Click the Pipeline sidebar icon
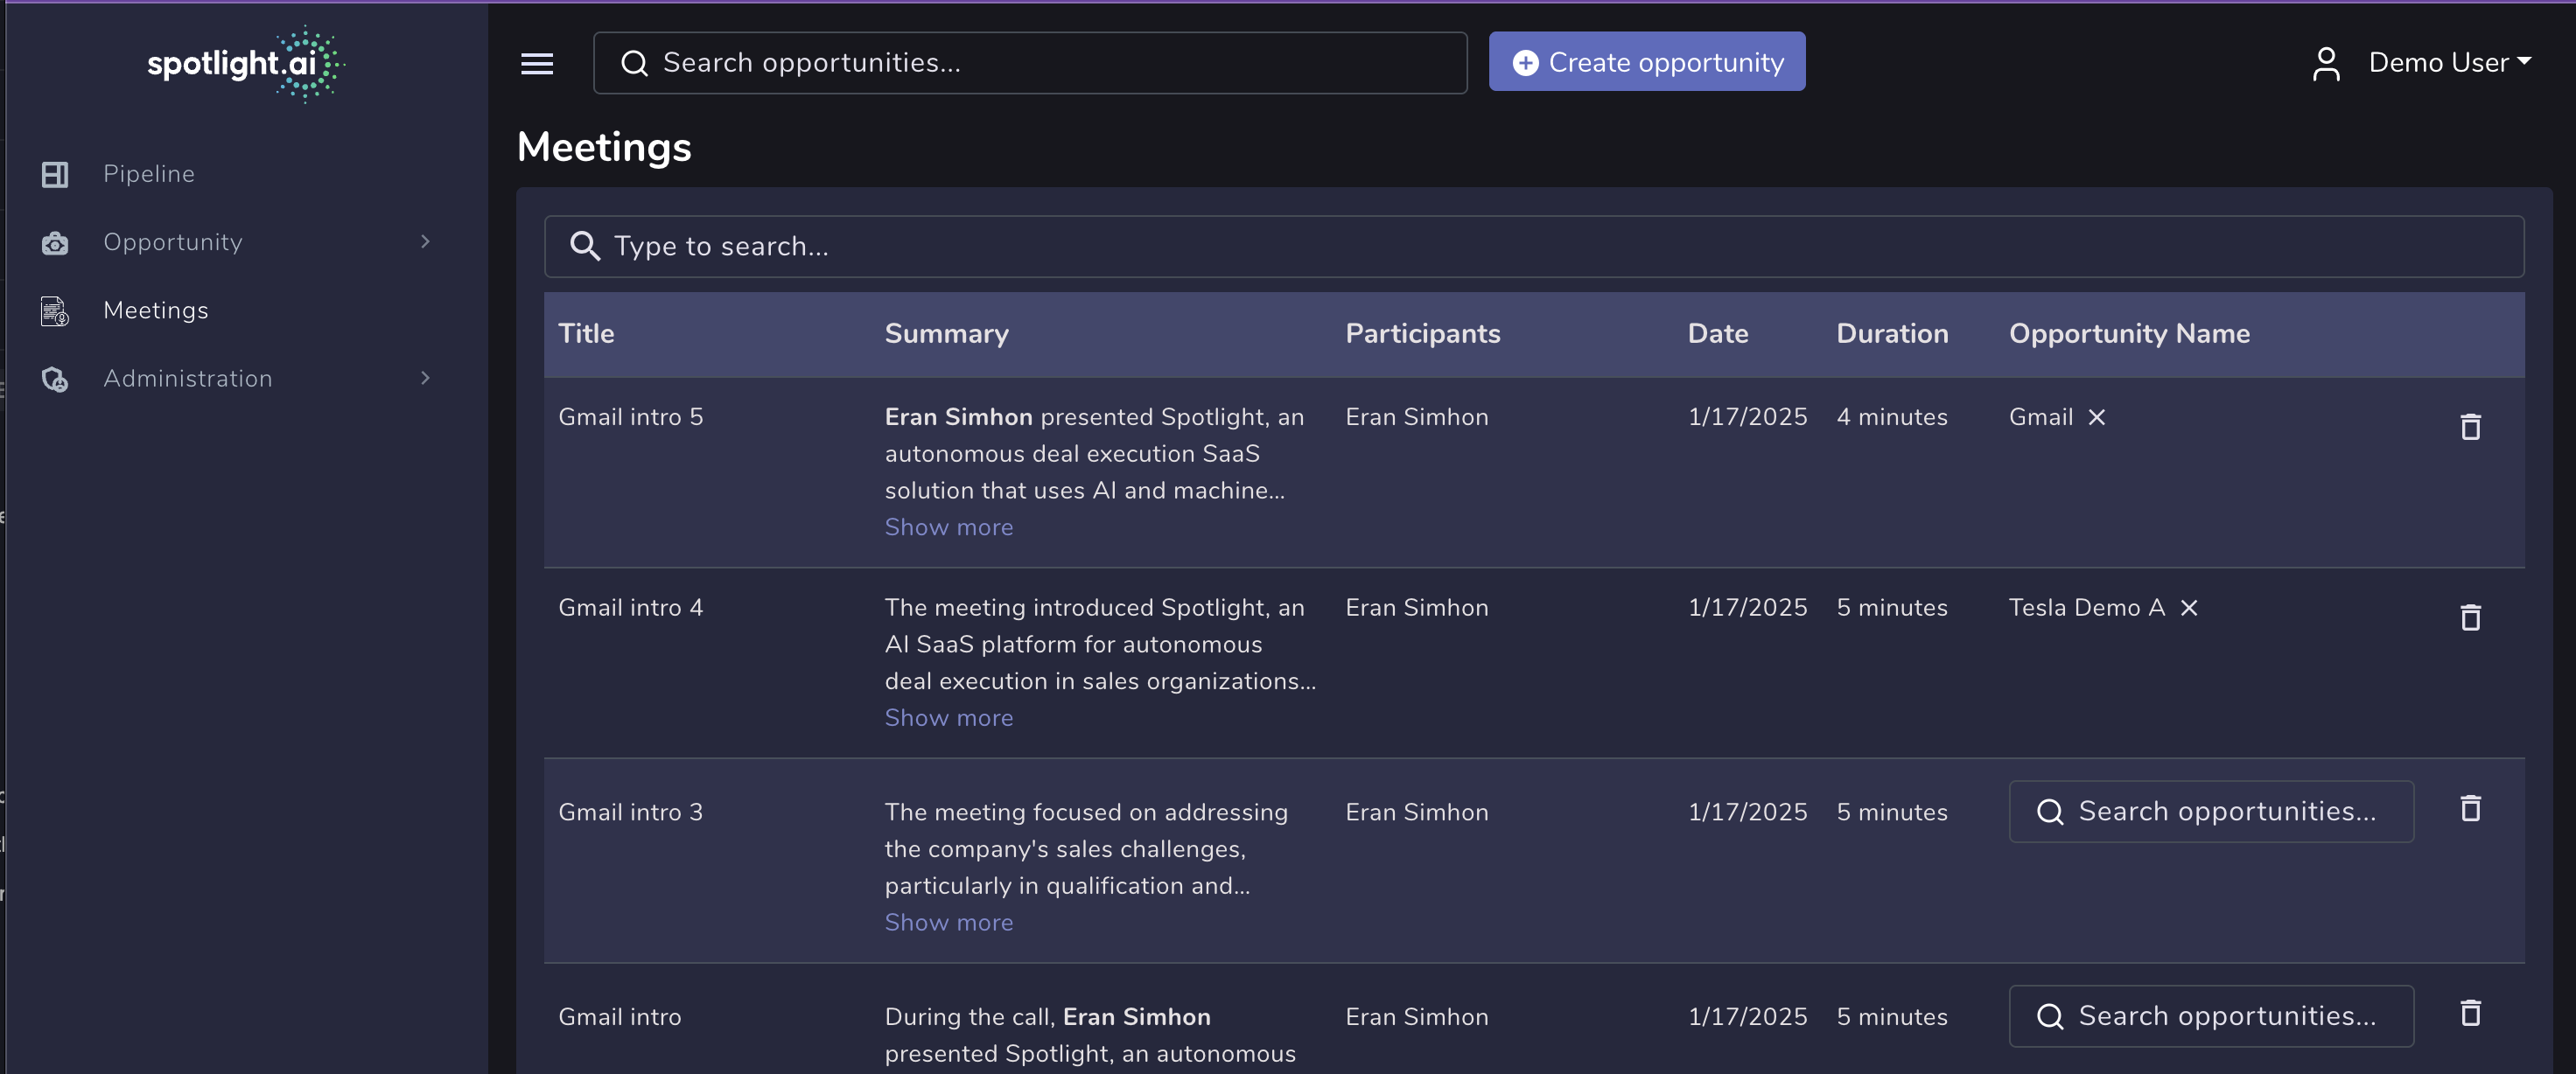 (x=55, y=174)
